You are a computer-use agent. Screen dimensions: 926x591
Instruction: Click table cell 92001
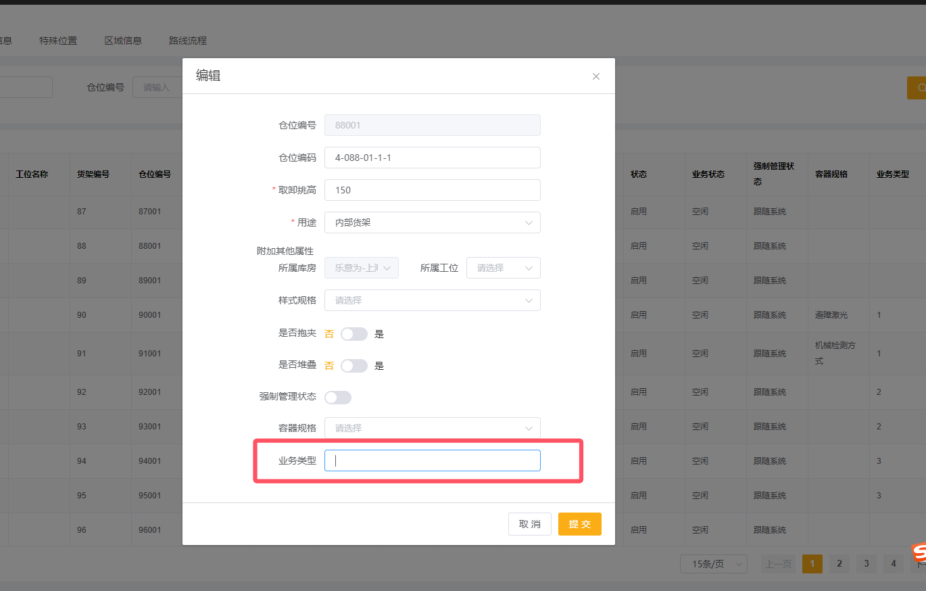pyautogui.click(x=150, y=392)
